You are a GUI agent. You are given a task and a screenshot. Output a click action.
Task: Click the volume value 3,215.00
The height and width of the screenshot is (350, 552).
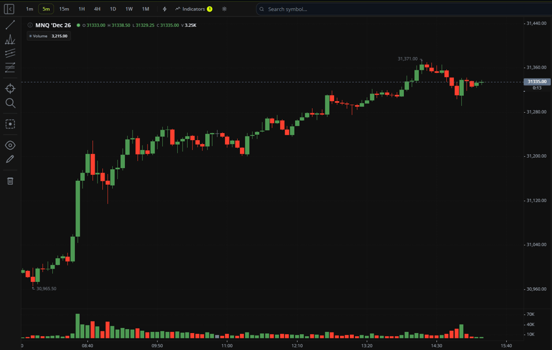[59, 36]
